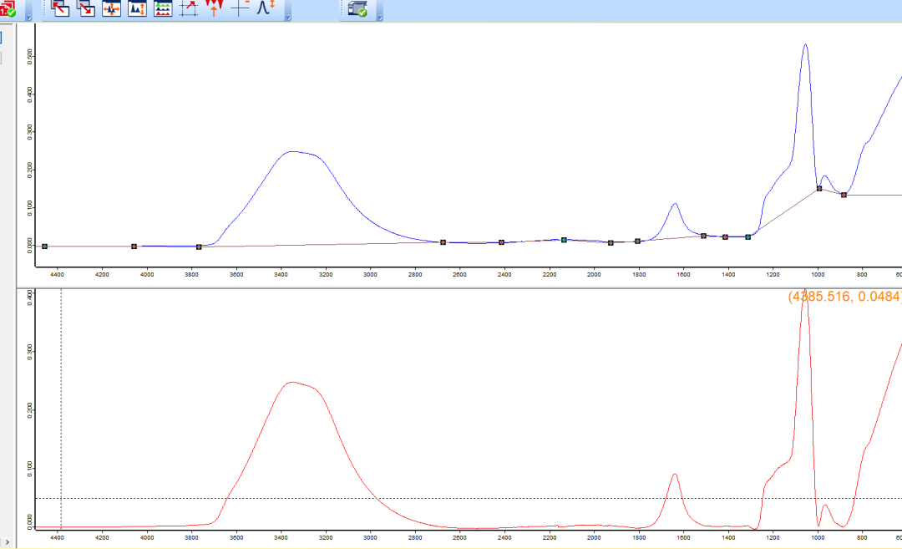The height and width of the screenshot is (549, 902).
Task: Click the red stacked windows icon at far left
Action: (8, 8)
